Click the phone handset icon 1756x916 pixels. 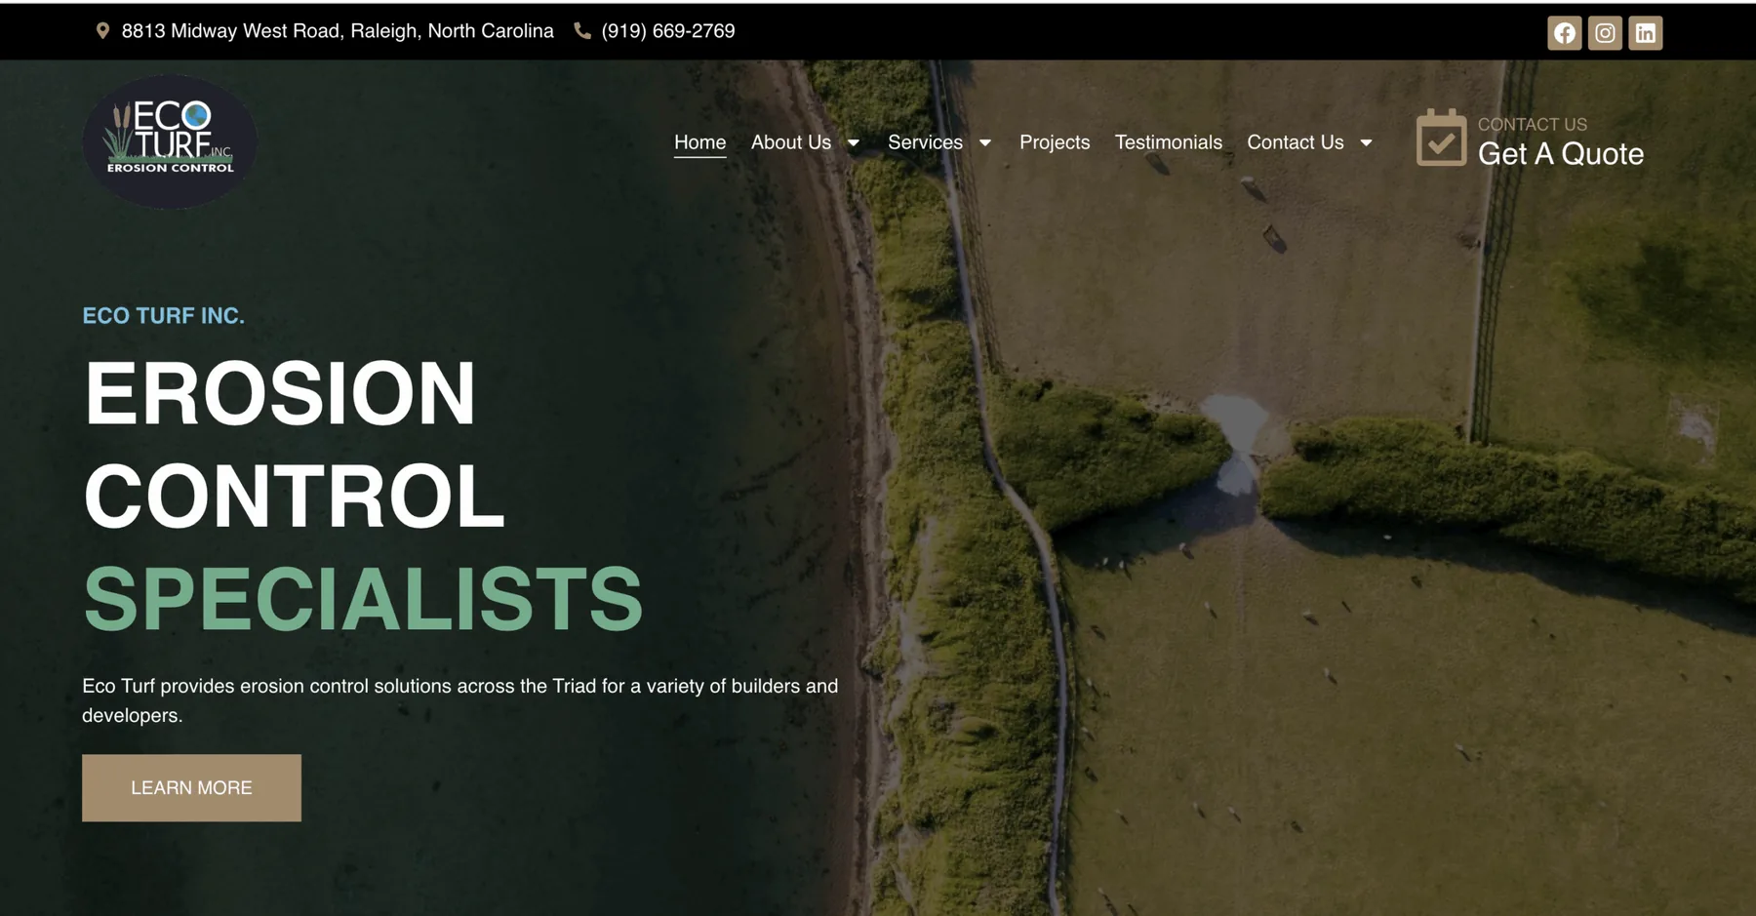click(582, 31)
